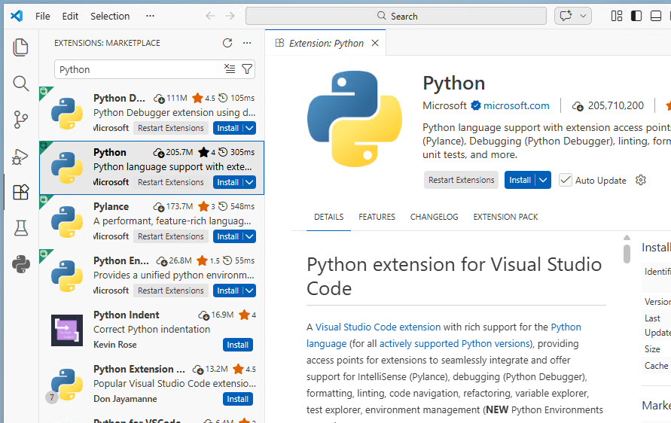Open the Edit menu
The height and width of the screenshot is (423, 671).
[x=70, y=17]
